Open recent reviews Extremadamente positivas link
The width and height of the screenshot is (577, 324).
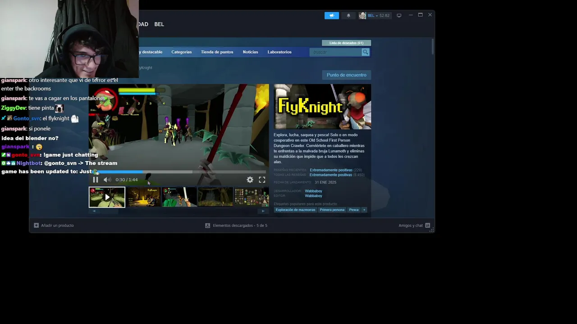pos(331,170)
